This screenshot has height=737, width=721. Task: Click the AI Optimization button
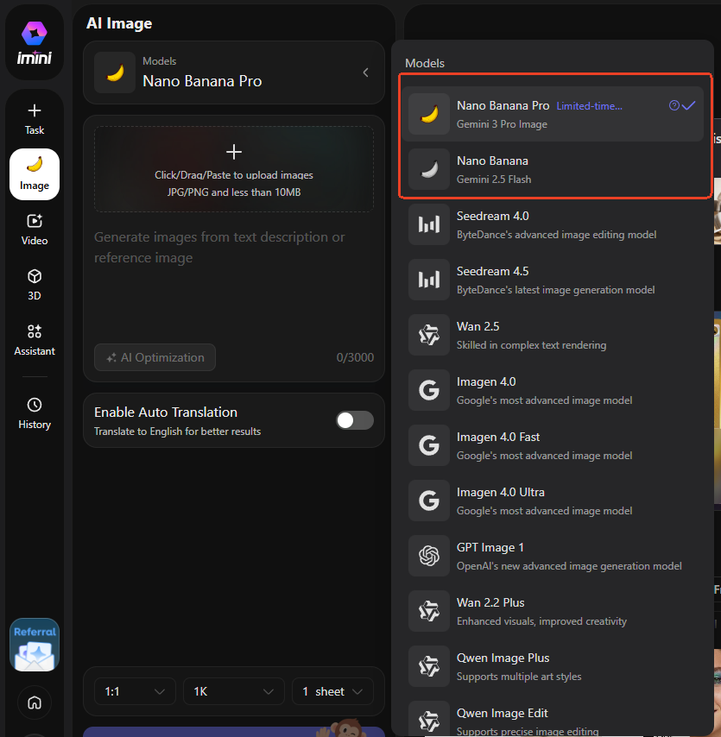(x=155, y=357)
